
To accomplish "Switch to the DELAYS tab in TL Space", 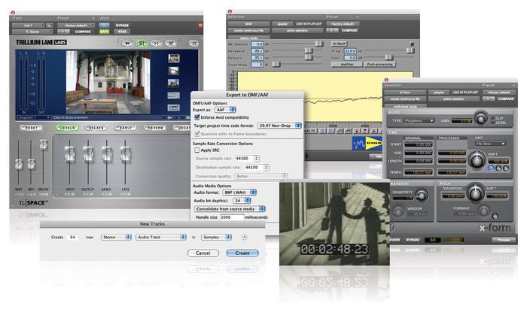I will pos(96,128).
